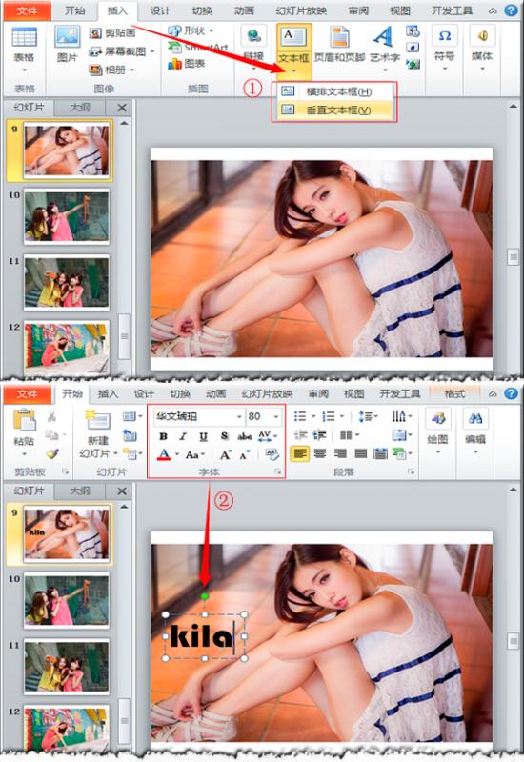Viewport: 524px width, 762px height.
Task: Insert a picture with the 图片 icon
Action: pyautogui.click(x=68, y=37)
